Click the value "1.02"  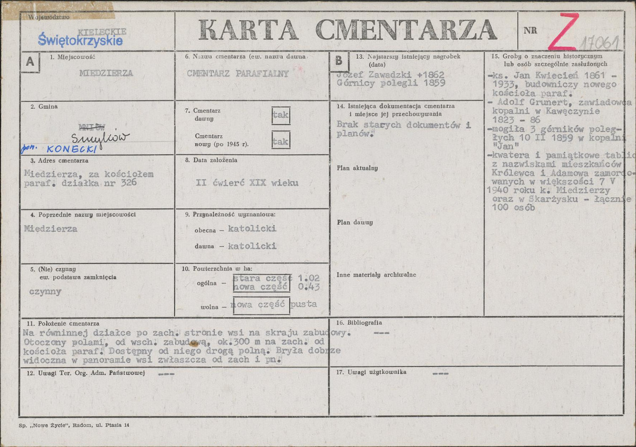308,278
